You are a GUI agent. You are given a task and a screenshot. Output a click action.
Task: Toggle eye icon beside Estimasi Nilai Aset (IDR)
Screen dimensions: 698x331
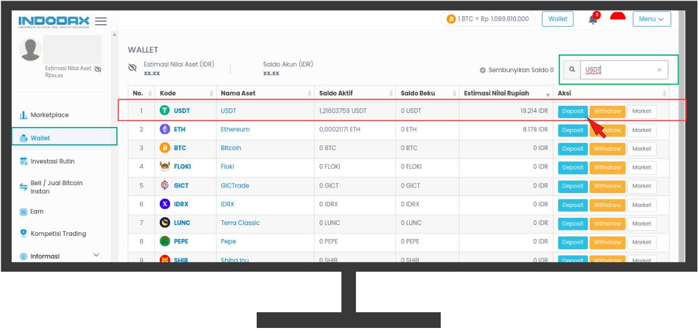tap(132, 68)
